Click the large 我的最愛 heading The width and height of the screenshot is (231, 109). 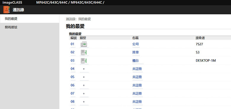[x=75, y=26]
